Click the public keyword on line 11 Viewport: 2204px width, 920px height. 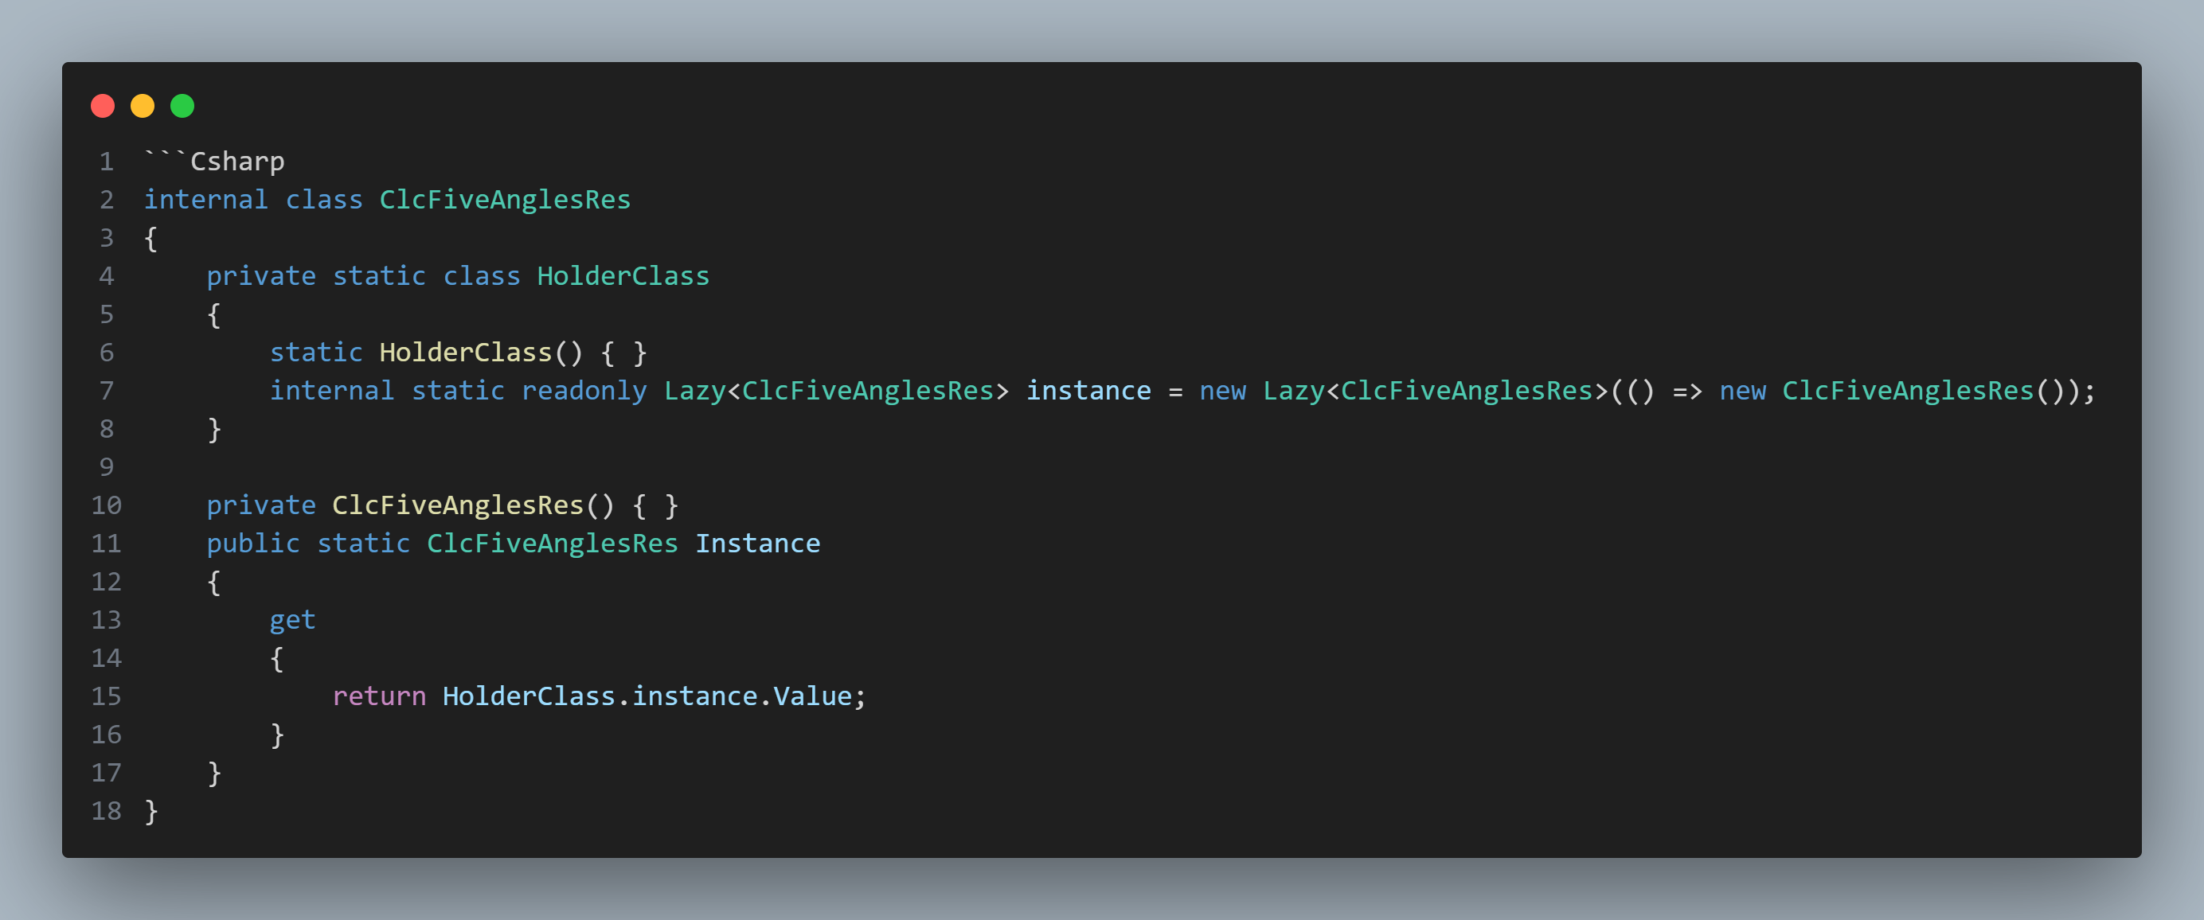point(253,543)
